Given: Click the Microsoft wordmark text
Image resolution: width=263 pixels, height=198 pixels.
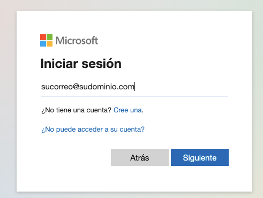Looking at the screenshot, I should click(77, 41).
